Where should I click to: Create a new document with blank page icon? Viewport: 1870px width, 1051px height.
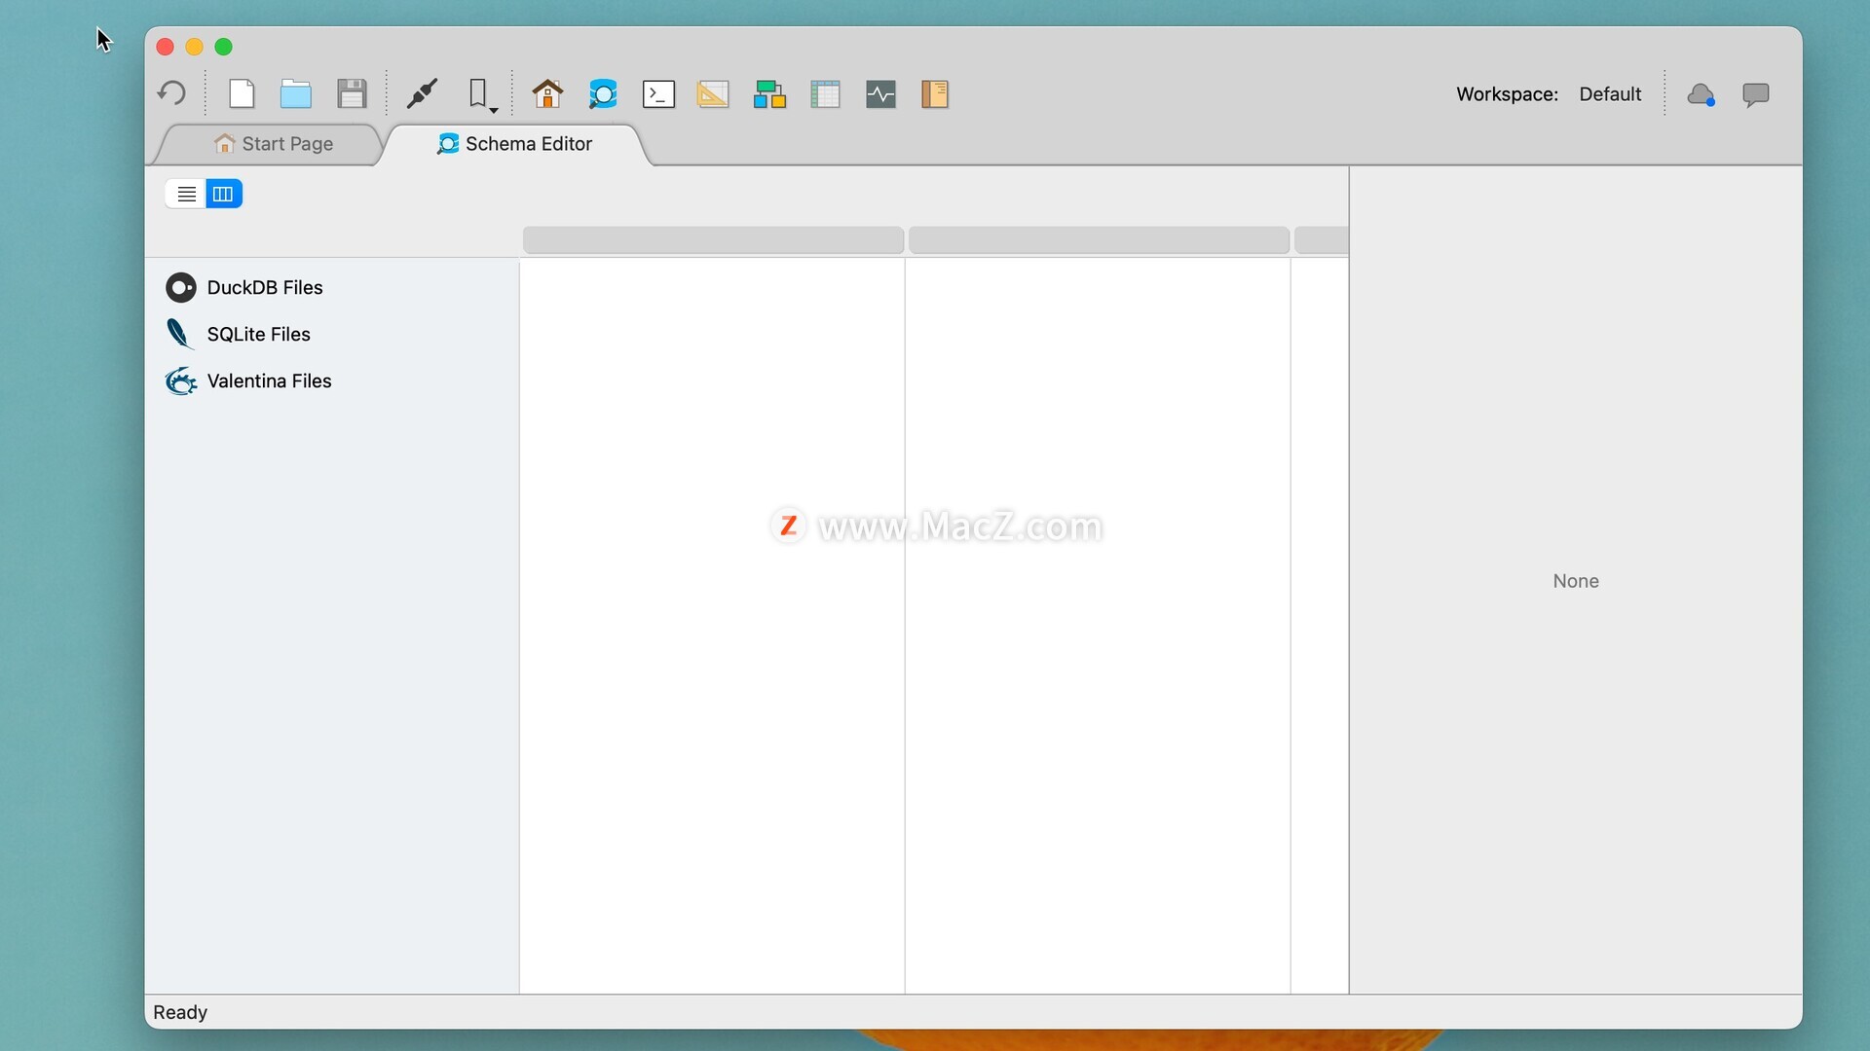(242, 93)
